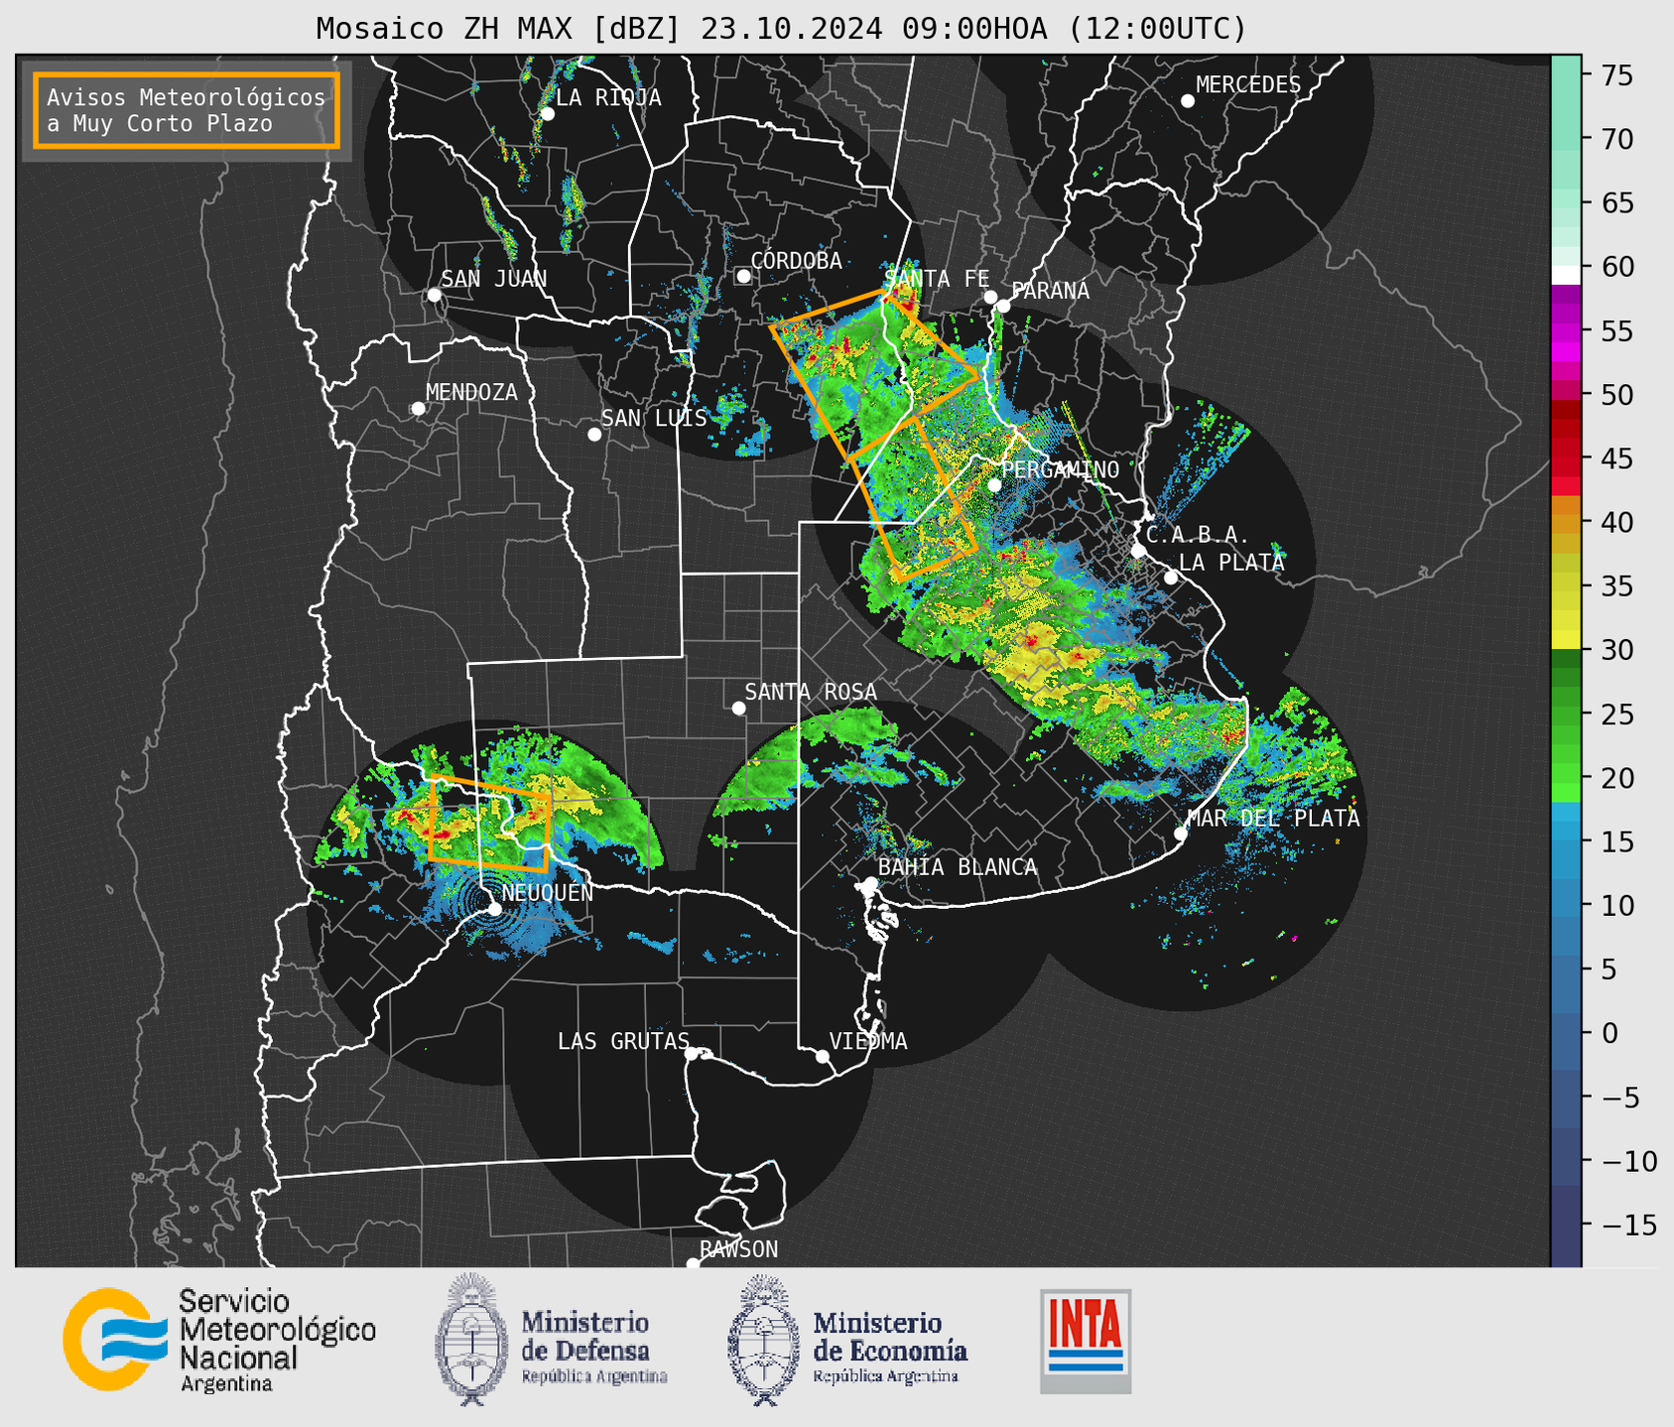Click the C.A.B.A. city marker

coord(1139,550)
